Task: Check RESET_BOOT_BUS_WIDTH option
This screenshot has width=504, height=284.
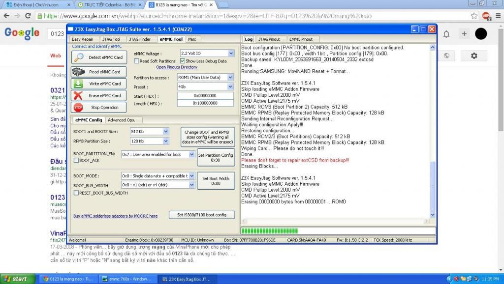Action: (x=76, y=193)
